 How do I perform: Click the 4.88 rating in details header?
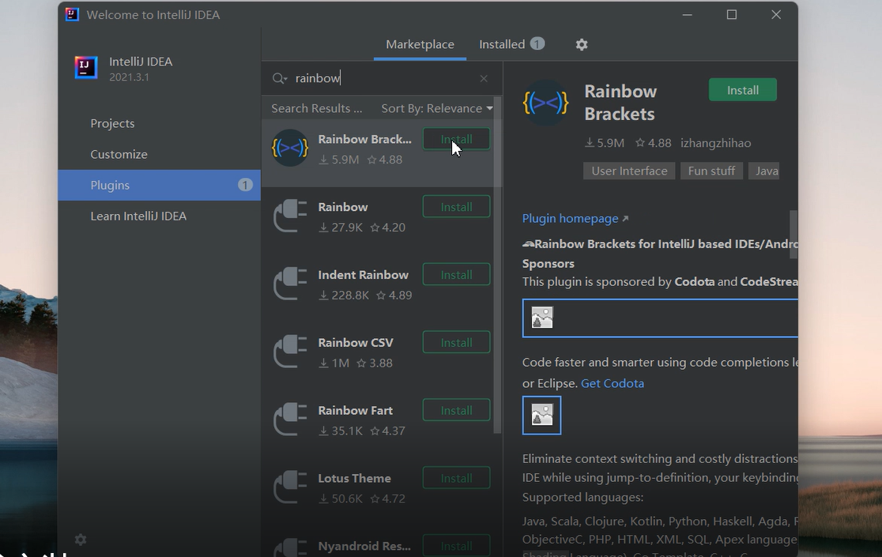[x=654, y=143]
